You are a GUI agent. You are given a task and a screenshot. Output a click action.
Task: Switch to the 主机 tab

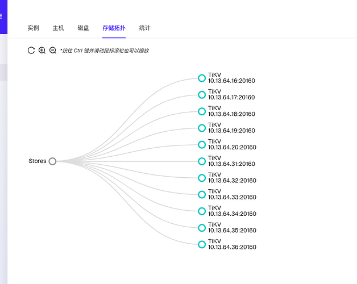coord(59,28)
